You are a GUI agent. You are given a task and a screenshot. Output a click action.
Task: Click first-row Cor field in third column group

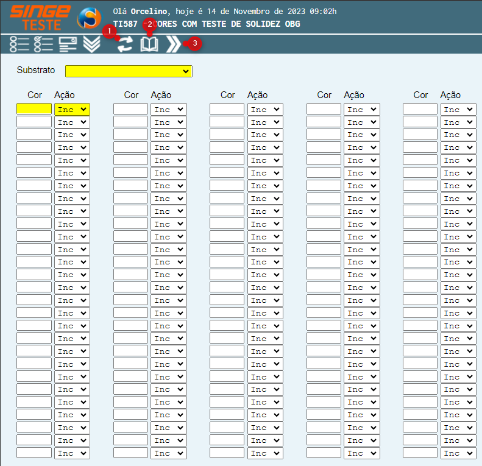(x=227, y=109)
